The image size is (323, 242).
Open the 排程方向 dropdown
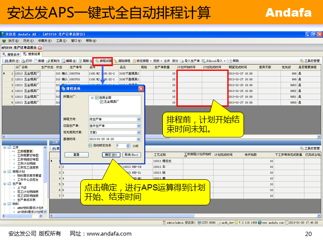click(138, 119)
